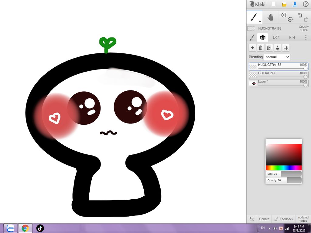
Task: Click the EN language indicator in the tray
Action: coord(263,228)
